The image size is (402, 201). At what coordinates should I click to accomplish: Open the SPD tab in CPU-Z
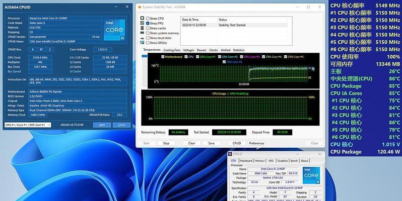pos(271,161)
